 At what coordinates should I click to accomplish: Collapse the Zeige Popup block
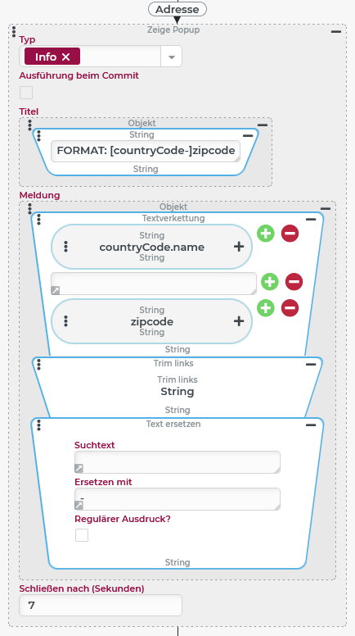click(x=336, y=32)
